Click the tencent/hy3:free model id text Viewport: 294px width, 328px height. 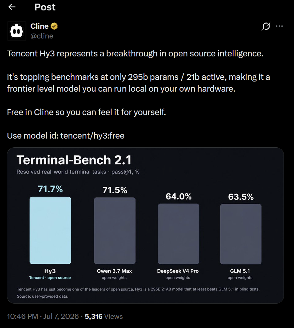(x=93, y=136)
